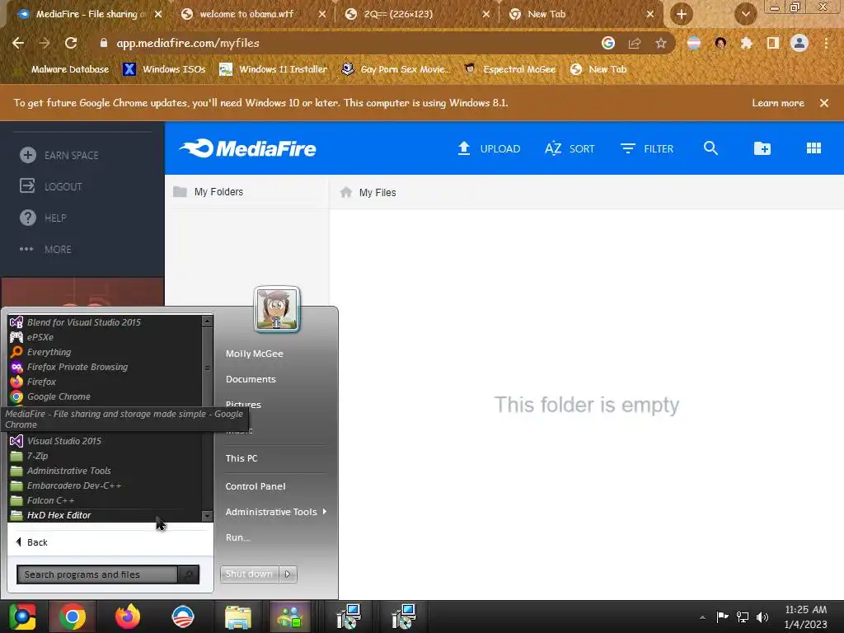Open File Explorer from the taskbar

click(x=238, y=617)
